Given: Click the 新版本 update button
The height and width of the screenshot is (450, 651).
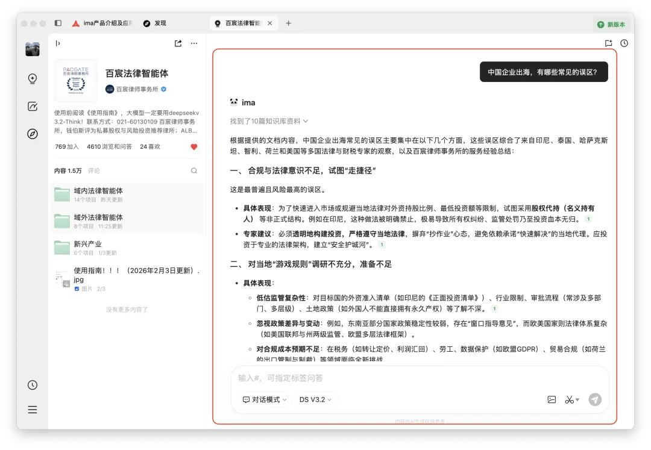Looking at the screenshot, I should 611,25.
